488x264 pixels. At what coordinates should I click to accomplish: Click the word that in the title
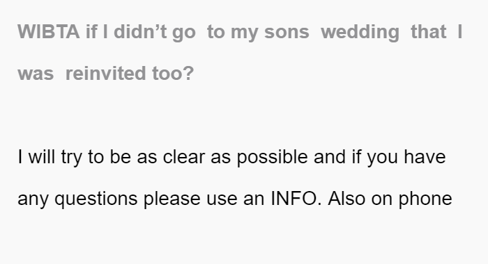click(x=429, y=32)
